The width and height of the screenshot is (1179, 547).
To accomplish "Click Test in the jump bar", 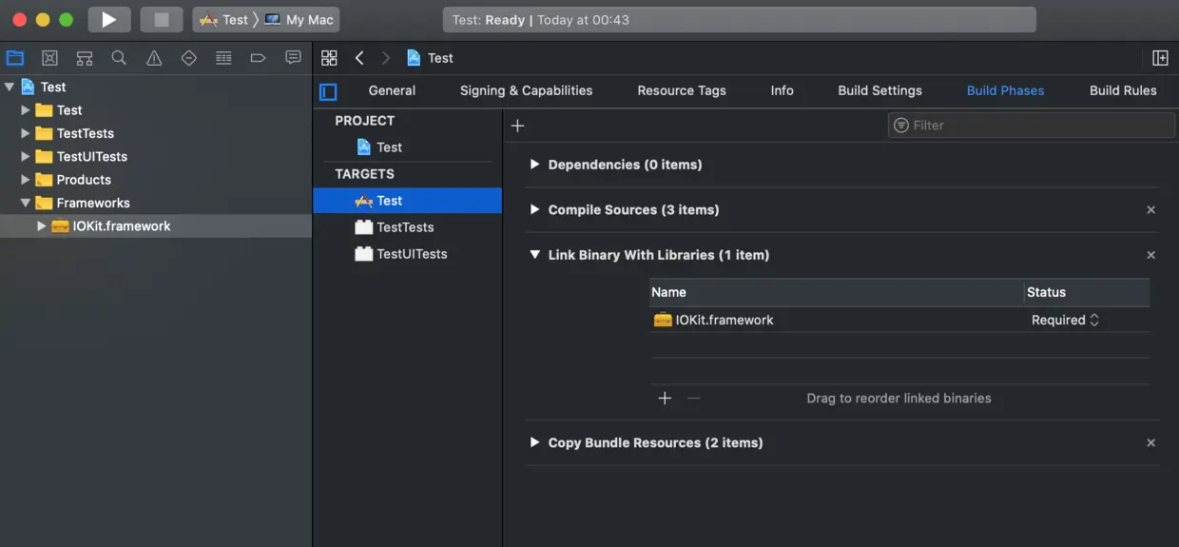I will pyautogui.click(x=440, y=58).
